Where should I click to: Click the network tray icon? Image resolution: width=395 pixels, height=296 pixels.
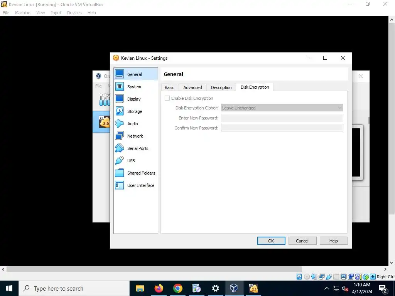click(336, 288)
